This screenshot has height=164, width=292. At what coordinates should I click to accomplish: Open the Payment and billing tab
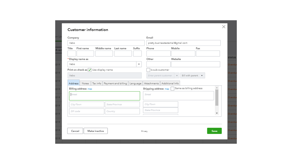115,83
